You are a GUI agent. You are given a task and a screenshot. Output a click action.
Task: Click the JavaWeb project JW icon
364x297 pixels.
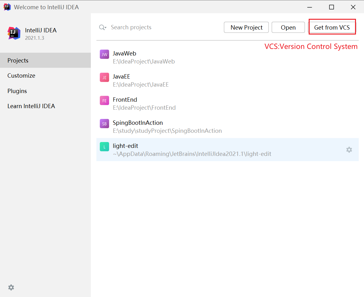(104, 55)
